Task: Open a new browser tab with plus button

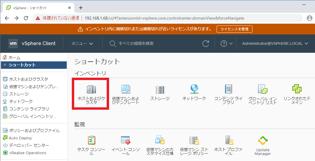Action: point(80,8)
